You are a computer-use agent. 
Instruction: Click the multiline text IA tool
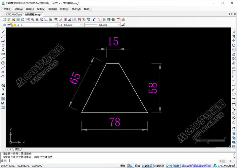click(3, 103)
